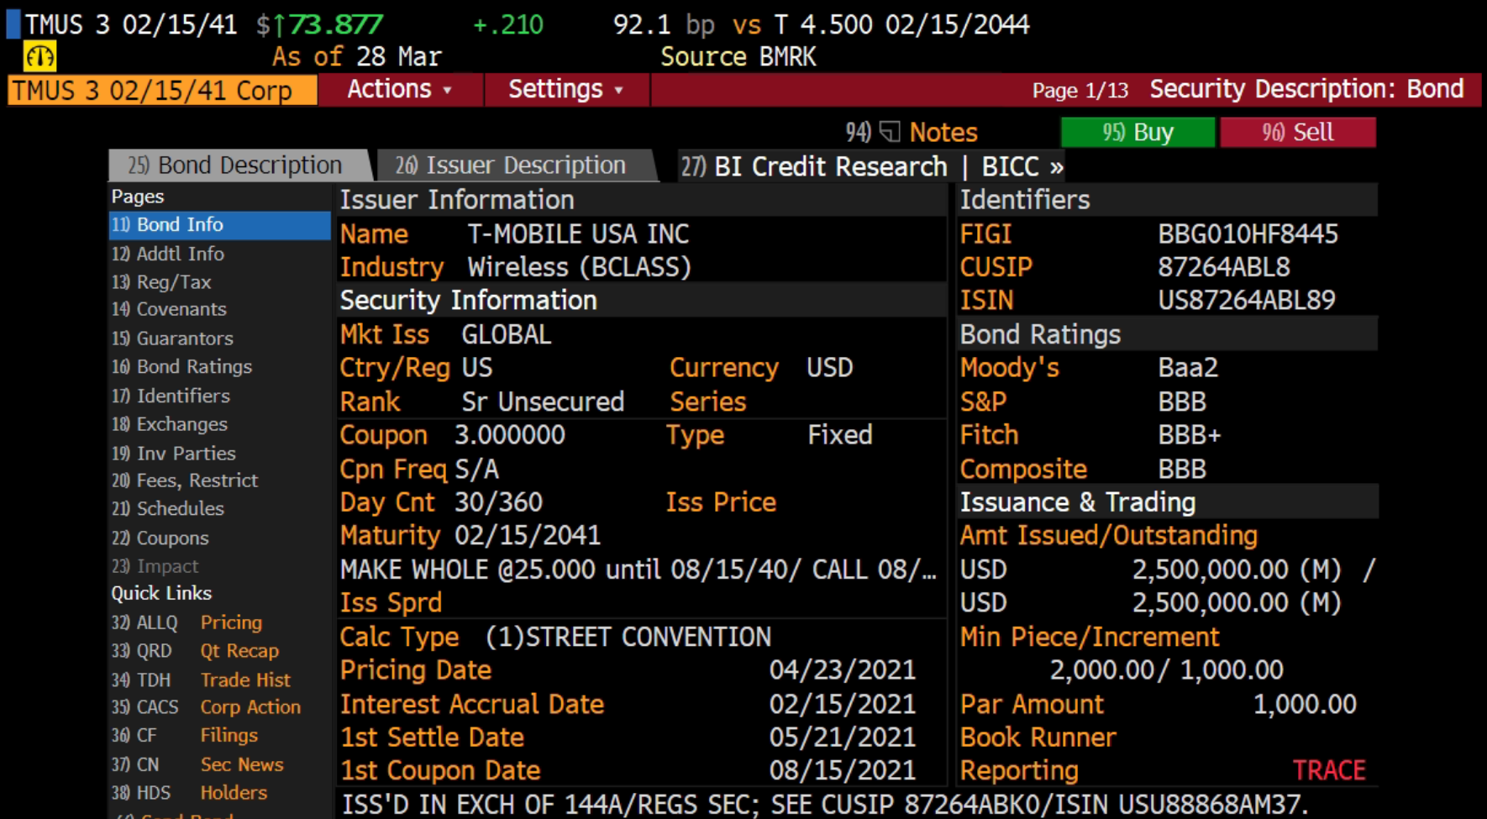Image resolution: width=1487 pixels, height=819 pixels.
Task: Click the Min Piece/Increment label
Action: [1089, 637]
